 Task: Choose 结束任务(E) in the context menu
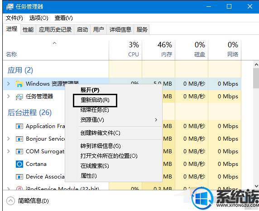[x=114, y=110]
